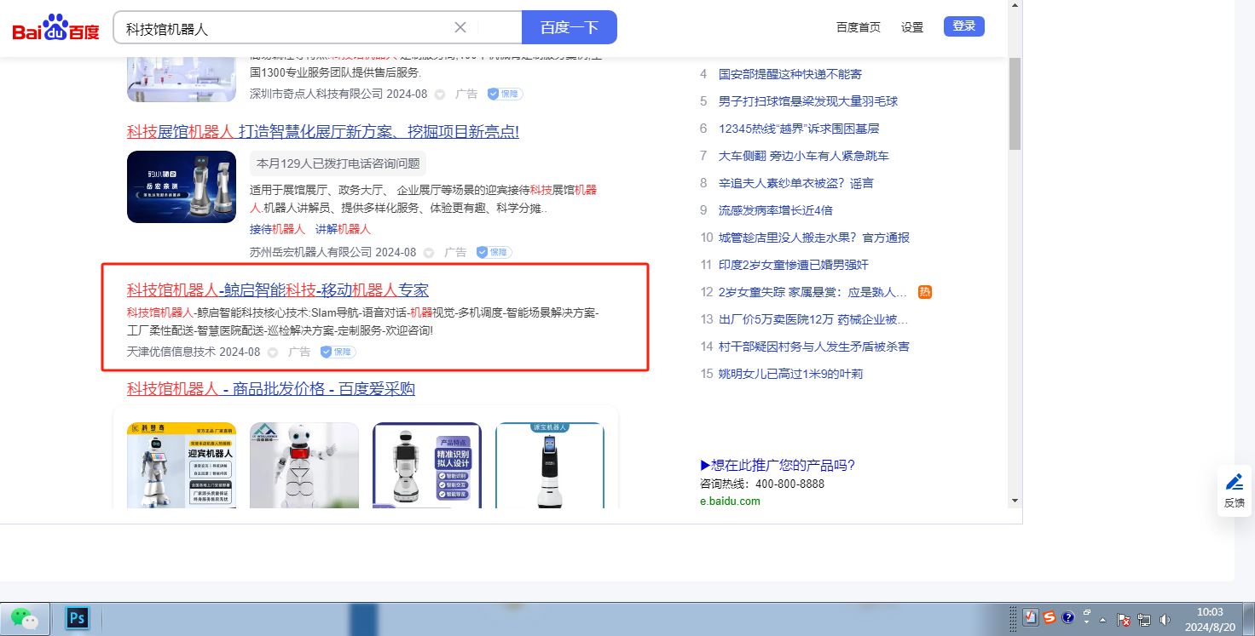The height and width of the screenshot is (636, 1255).
Task: Click the orange 热 badge
Action: (x=925, y=292)
